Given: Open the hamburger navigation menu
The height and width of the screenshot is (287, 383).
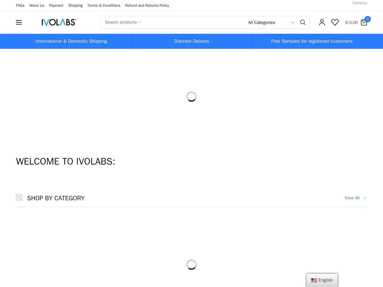Looking at the screenshot, I should tap(19, 22).
